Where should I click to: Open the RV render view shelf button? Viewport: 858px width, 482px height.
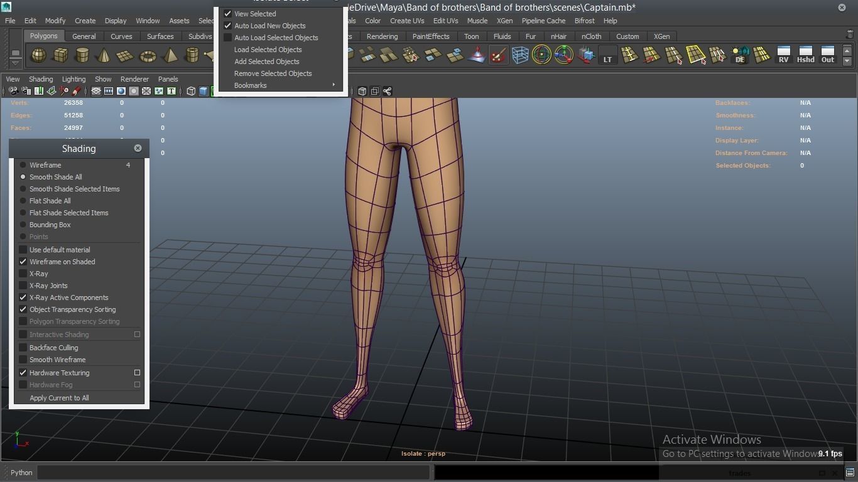[x=783, y=55]
